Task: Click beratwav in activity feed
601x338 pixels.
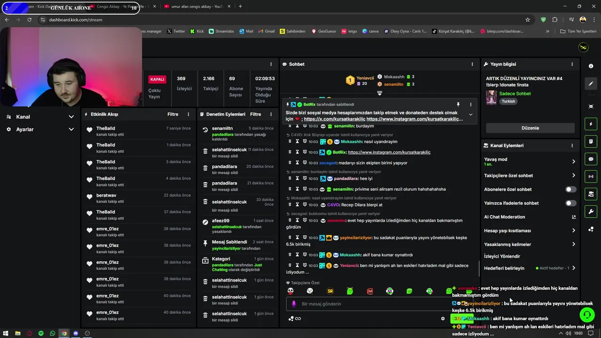Action: 106,195
